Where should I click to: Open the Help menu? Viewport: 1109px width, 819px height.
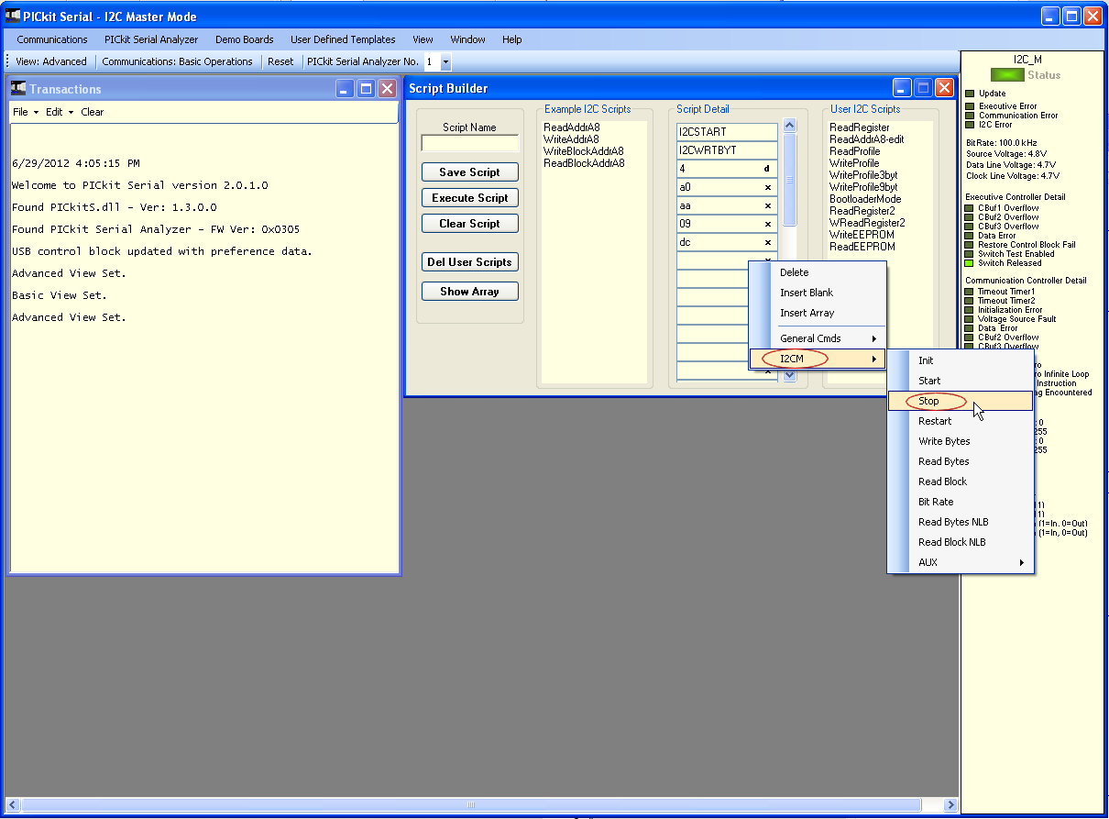(512, 39)
